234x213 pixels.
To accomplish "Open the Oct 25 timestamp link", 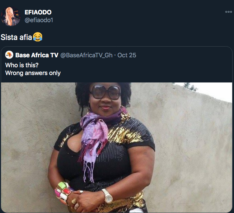I will pyautogui.click(x=127, y=55).
